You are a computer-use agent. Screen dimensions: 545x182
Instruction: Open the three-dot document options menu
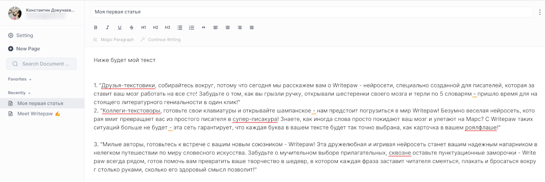540,12
